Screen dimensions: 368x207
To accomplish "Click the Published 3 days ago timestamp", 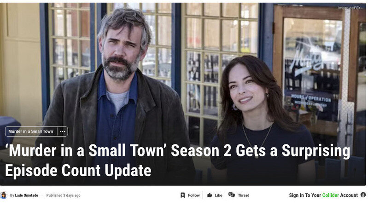I will coord(63,195).
